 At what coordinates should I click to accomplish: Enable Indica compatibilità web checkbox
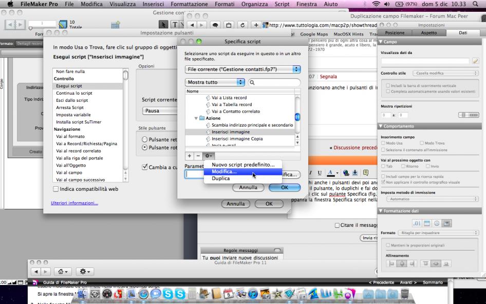56,189
